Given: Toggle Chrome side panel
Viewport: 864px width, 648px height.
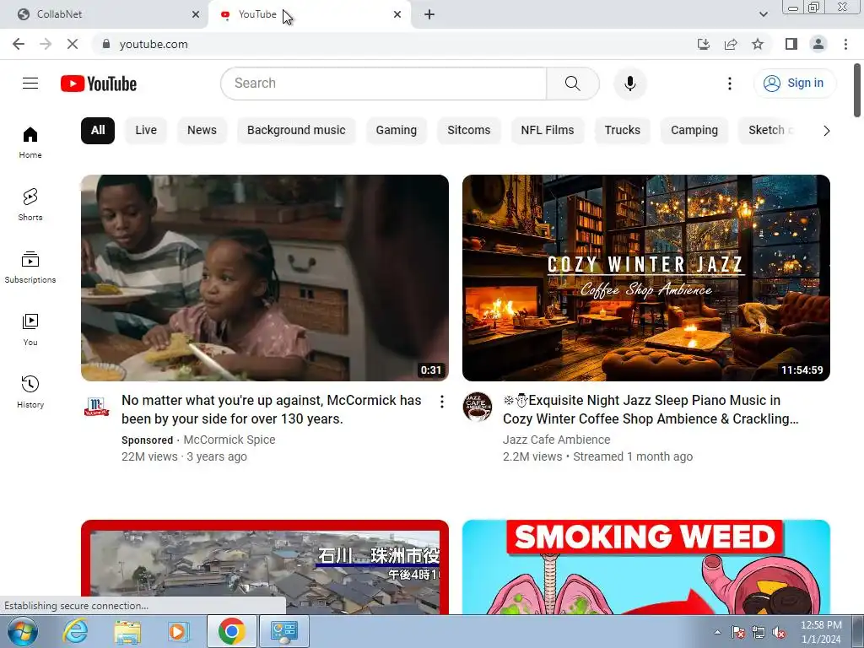Looking at the screenshot, I should pos(791,44).
